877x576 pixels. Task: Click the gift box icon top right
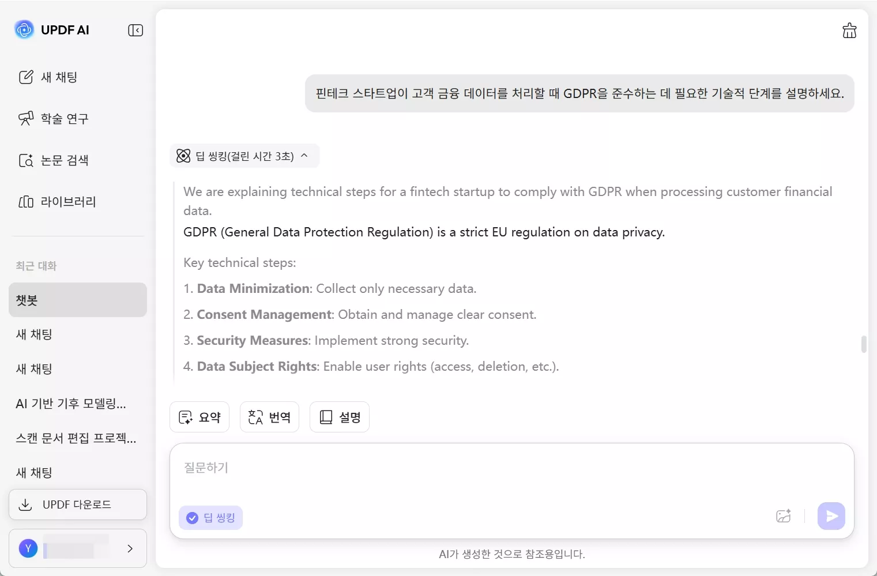pyautogui.click(x=849, y=30)
